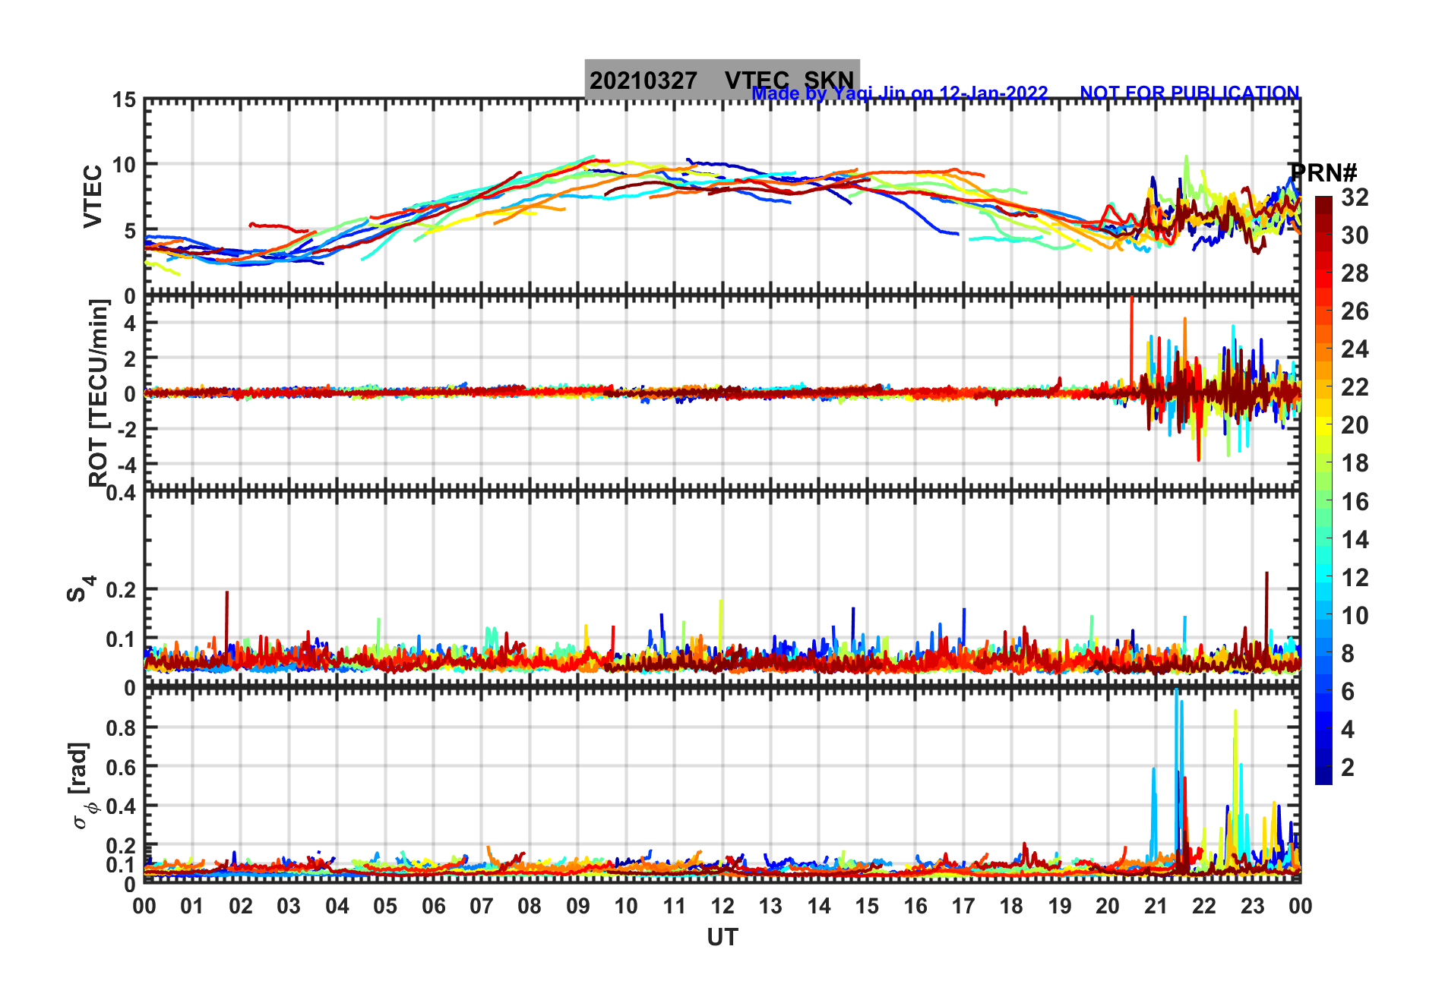Click the S4 y-axis label

pyautogui.click(x=80, y=589)
